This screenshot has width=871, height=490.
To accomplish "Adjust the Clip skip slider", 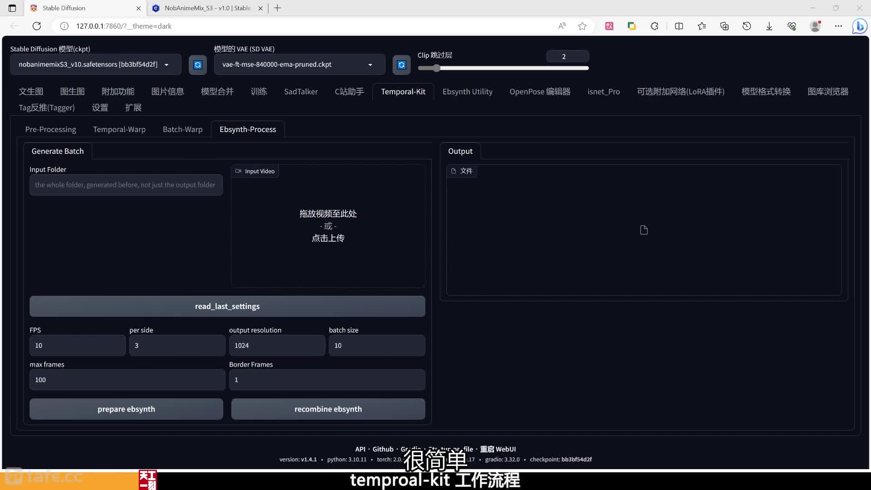I will coord(503,68).
